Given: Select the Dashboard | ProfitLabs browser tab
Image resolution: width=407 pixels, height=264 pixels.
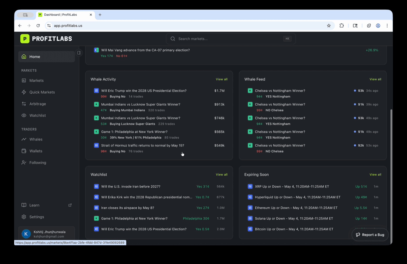Looking at the screenshot, I should [65, 15].
